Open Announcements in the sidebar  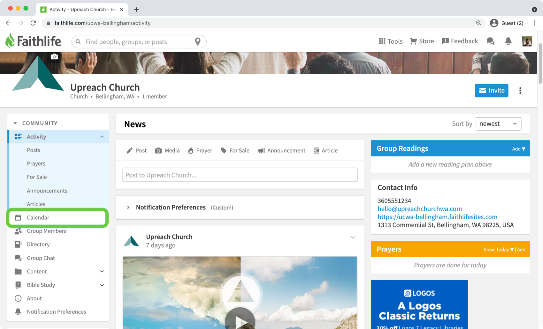(47, 191)
